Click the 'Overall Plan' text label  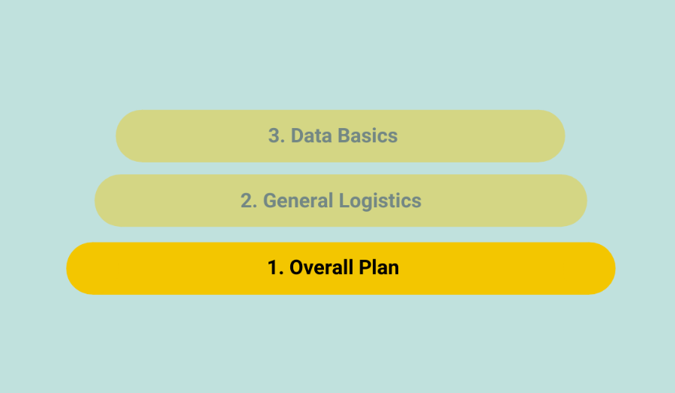click(344, 267)
